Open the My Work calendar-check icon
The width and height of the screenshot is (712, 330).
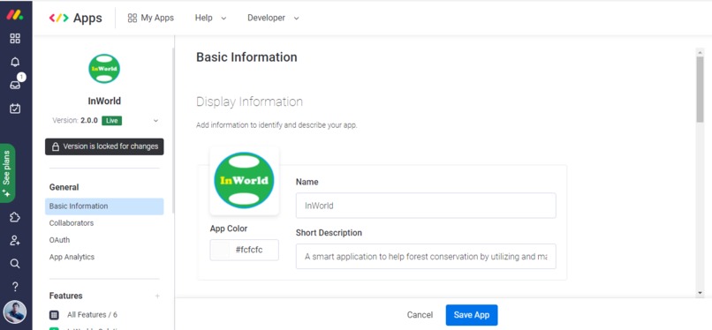(15, 109)
